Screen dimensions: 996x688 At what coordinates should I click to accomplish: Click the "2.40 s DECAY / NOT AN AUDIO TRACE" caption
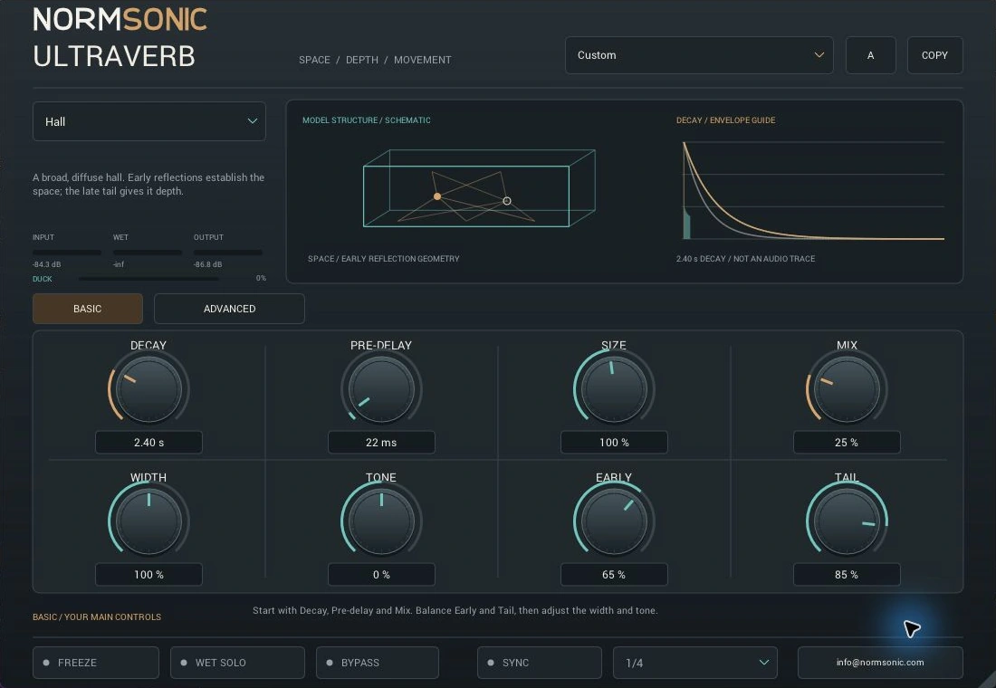[746, 259]
